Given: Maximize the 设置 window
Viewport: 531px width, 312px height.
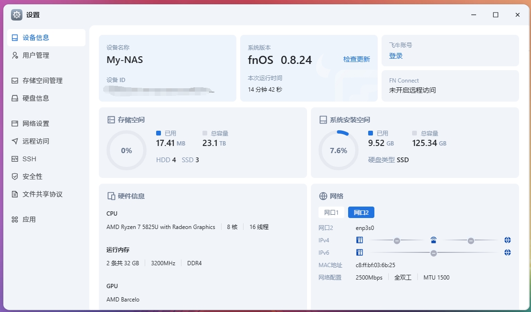Looking at the screenshot, I should (496, 15).
